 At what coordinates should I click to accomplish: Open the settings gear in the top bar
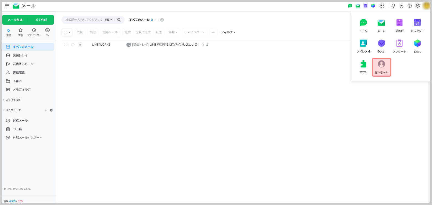pos(418,6)
